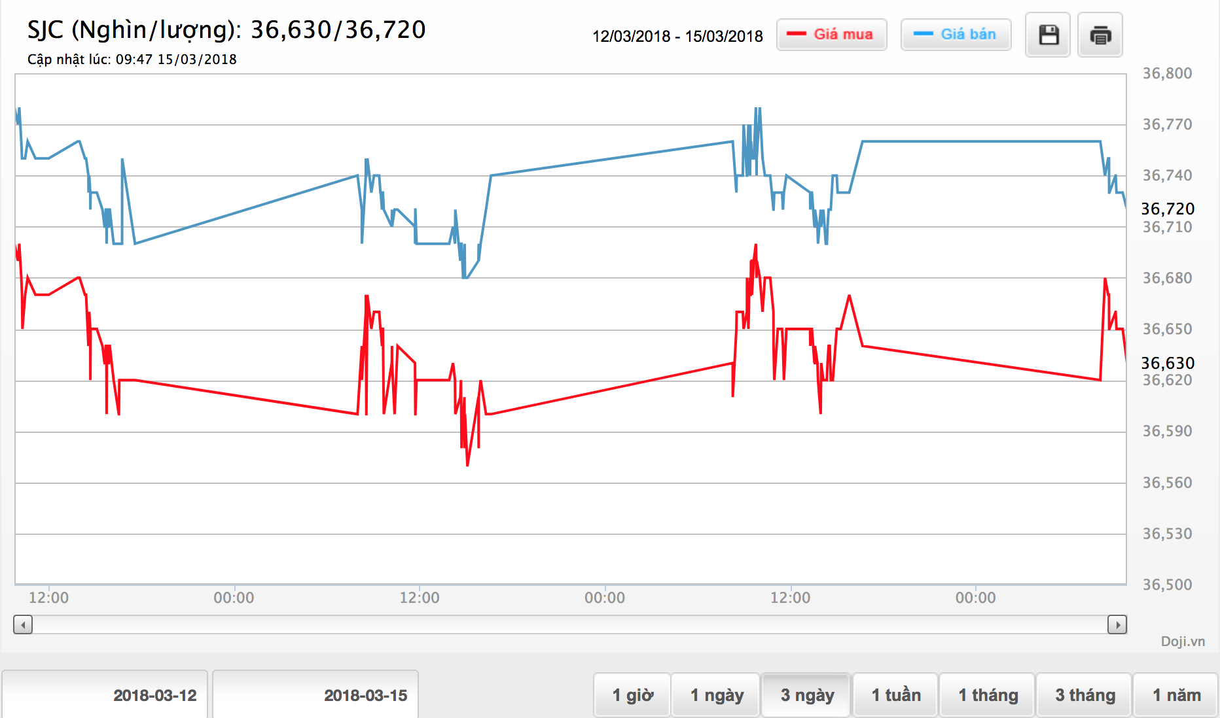Toggle the Giá mua red series legend
Viewport: 1220px width, 718px height.
[832, 35]
